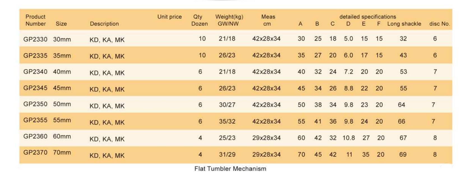
Task: Click product number GP2330
Action: point(35,39)
